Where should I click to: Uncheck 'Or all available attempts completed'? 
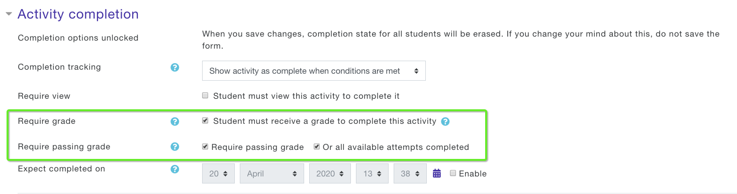[317, 147]
